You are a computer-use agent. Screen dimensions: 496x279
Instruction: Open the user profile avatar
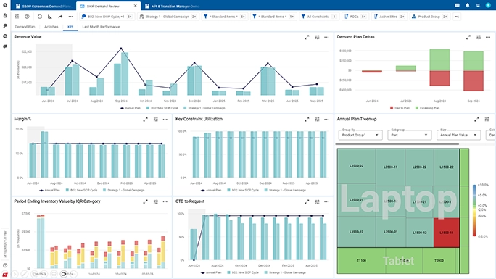coord(488,5)
